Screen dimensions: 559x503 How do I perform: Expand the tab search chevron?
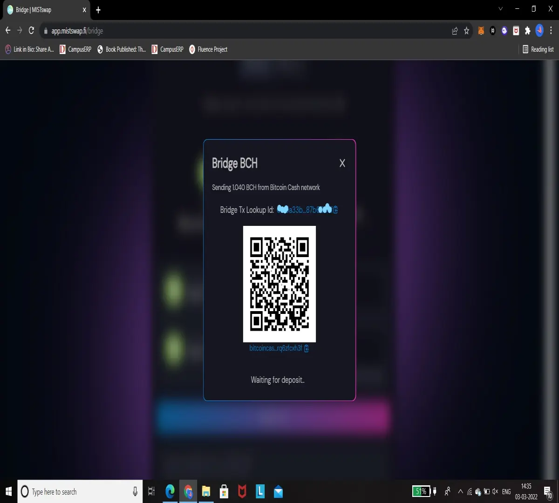coord(501,9)
